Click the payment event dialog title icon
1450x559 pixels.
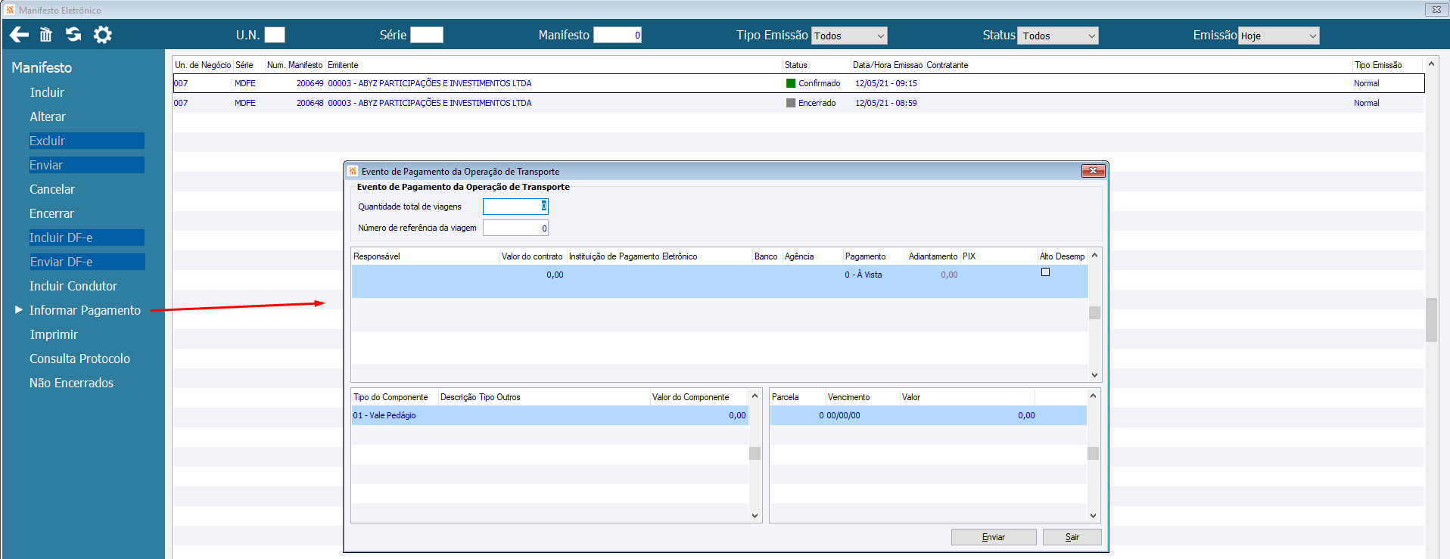pos(353,171)
